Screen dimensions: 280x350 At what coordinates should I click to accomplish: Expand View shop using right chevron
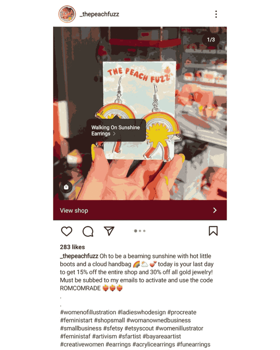215,210
